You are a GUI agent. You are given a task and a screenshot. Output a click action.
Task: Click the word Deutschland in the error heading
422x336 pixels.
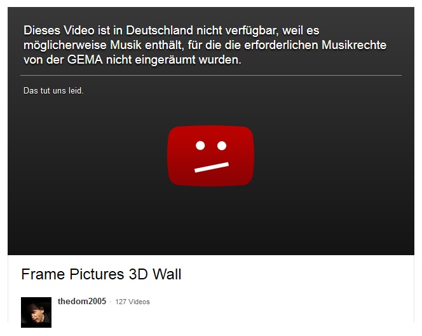point(160,30)
